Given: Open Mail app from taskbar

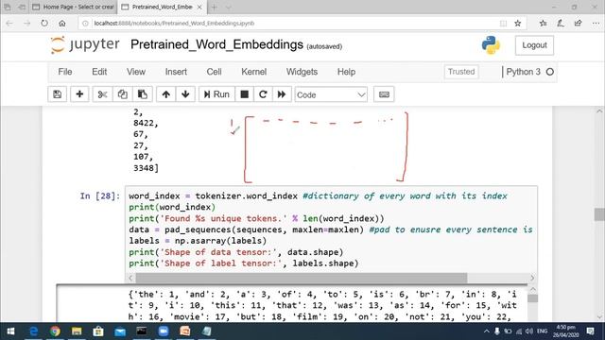Looking at the screenshot, I should pos(120,331).
